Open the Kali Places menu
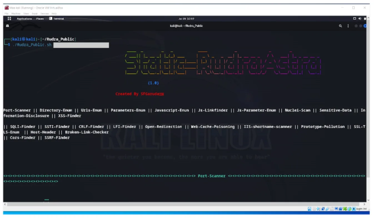This screenshot has width=374, height=218. point(40,19)
